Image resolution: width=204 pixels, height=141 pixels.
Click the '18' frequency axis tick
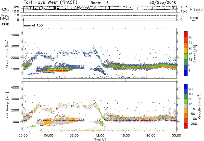17,15
